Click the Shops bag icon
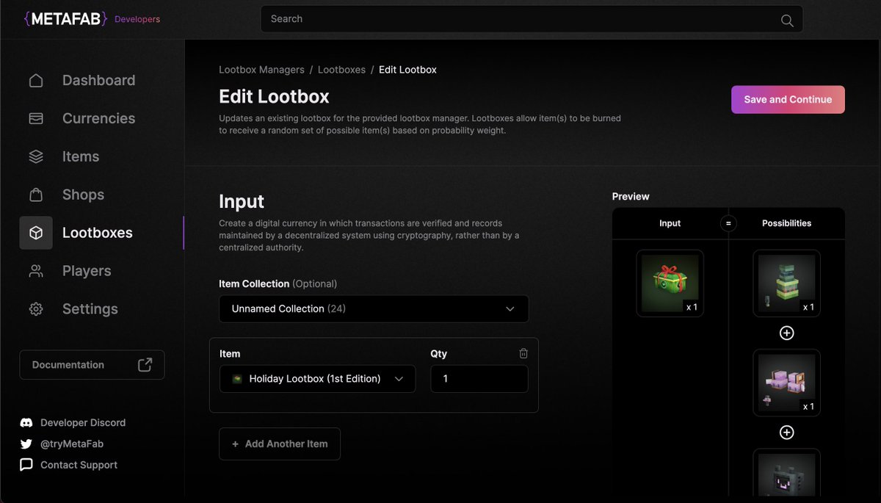The width and height of the screenshot is (881, 503). tap(36, 195)
